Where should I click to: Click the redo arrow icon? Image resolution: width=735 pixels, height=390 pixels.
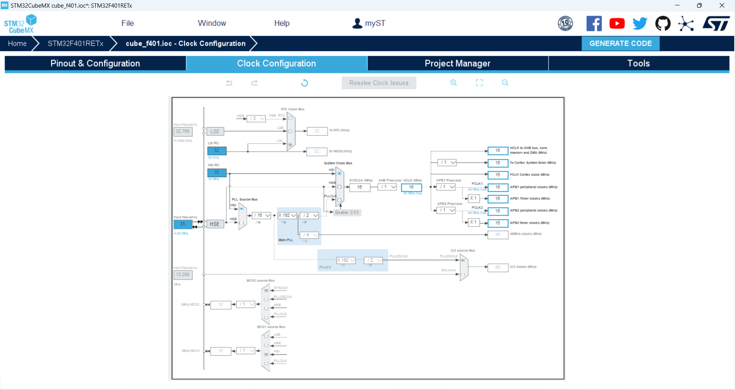coord(255,83)
